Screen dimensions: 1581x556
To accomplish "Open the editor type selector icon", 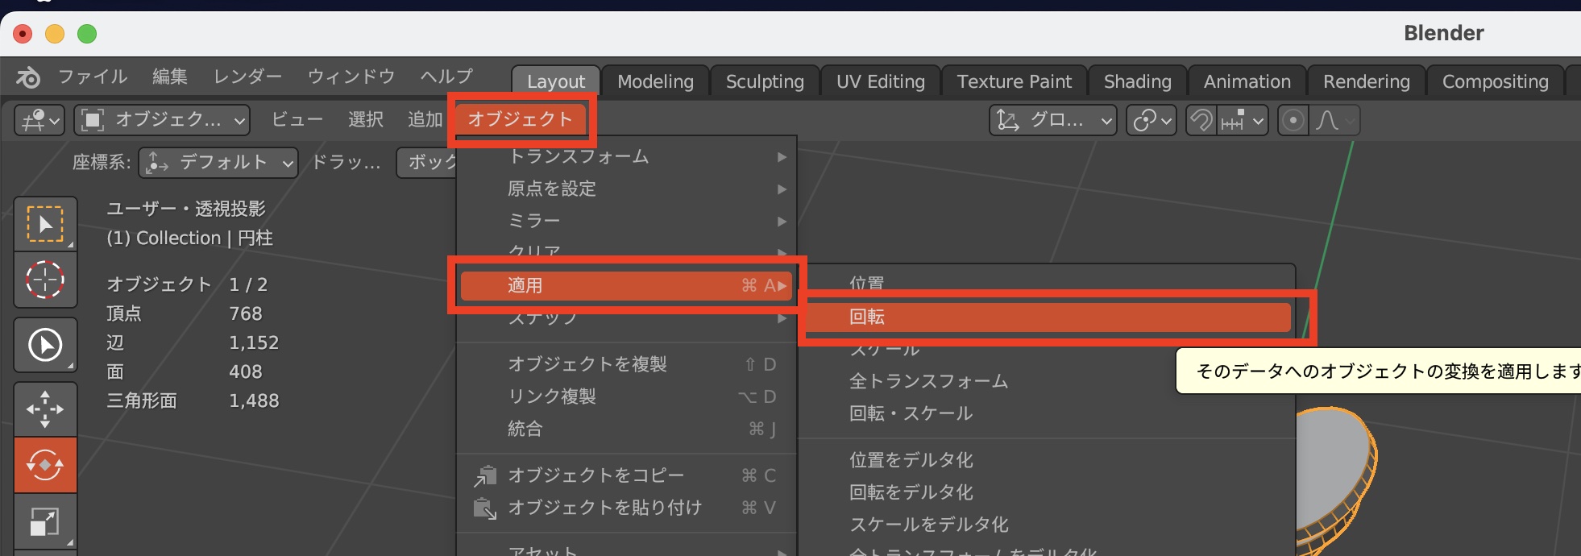I will click(39, 120).
